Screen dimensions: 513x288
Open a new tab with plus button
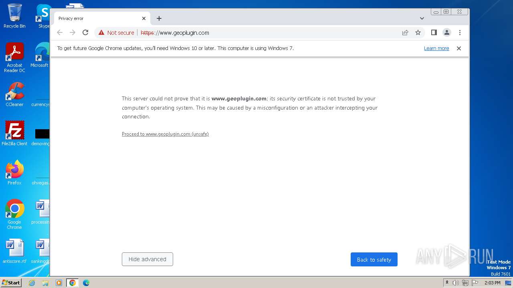pos(159,18)
